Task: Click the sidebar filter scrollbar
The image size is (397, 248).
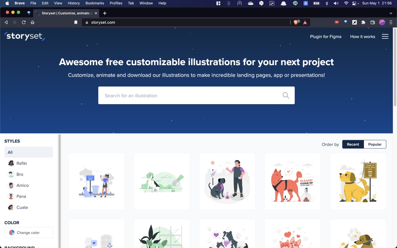Action: (x=60, y=191)
